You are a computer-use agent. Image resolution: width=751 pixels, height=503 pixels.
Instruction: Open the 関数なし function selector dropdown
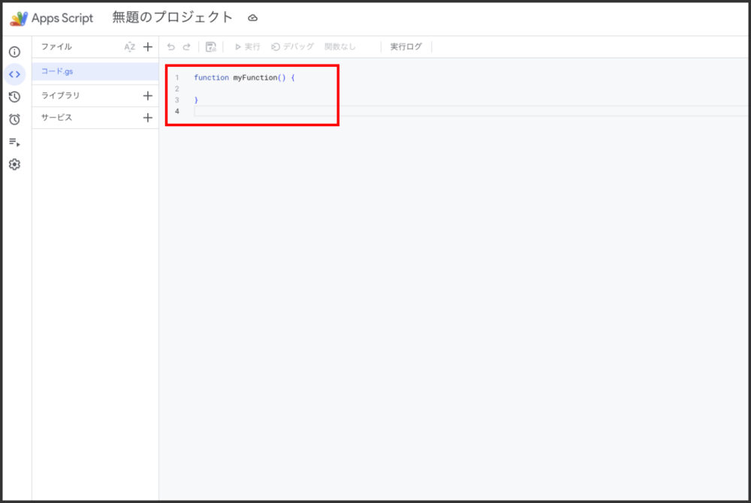(338, 47)
